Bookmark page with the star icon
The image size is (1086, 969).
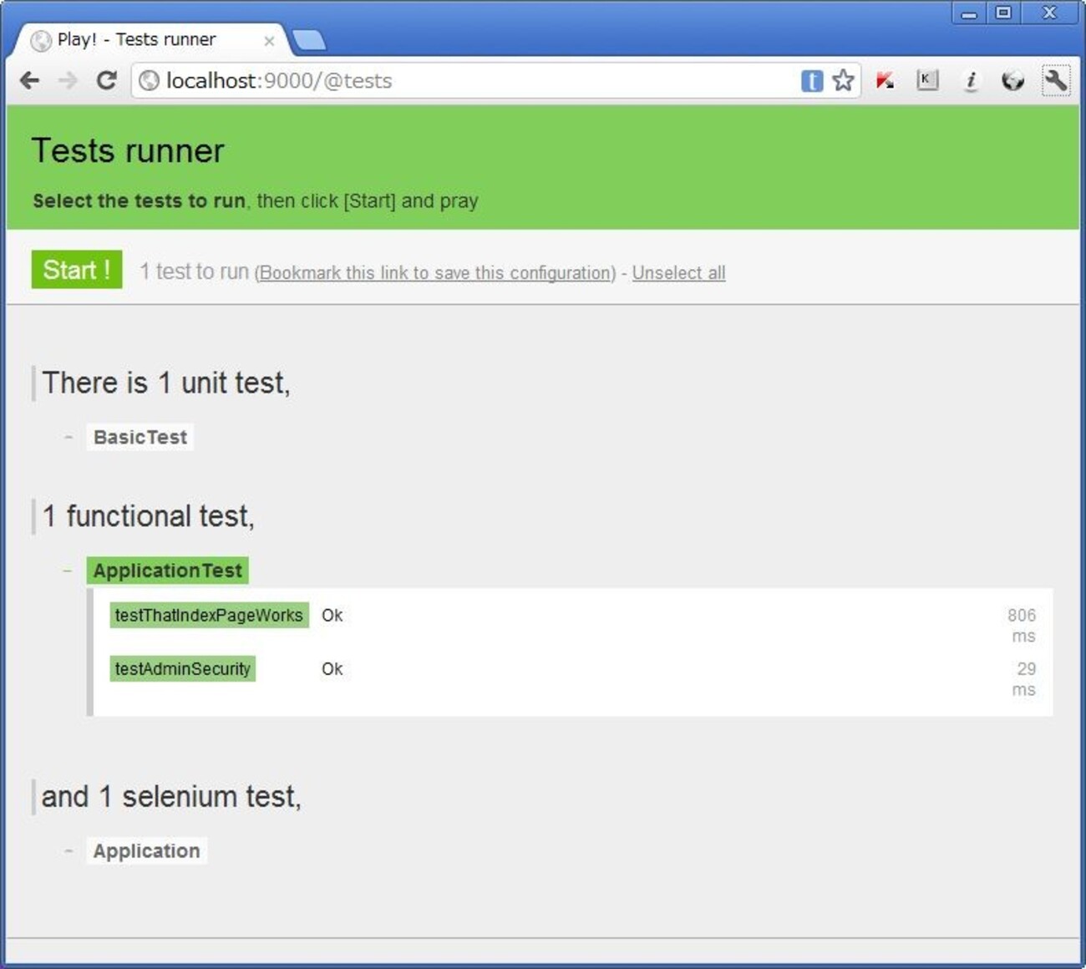pos(844,80)
